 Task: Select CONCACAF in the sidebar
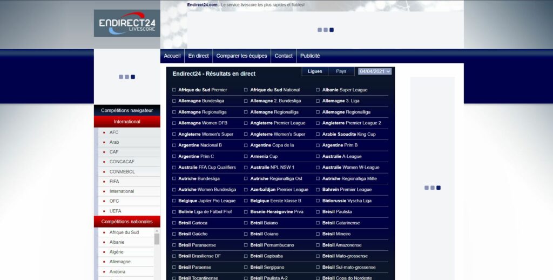tap(122, 162)
